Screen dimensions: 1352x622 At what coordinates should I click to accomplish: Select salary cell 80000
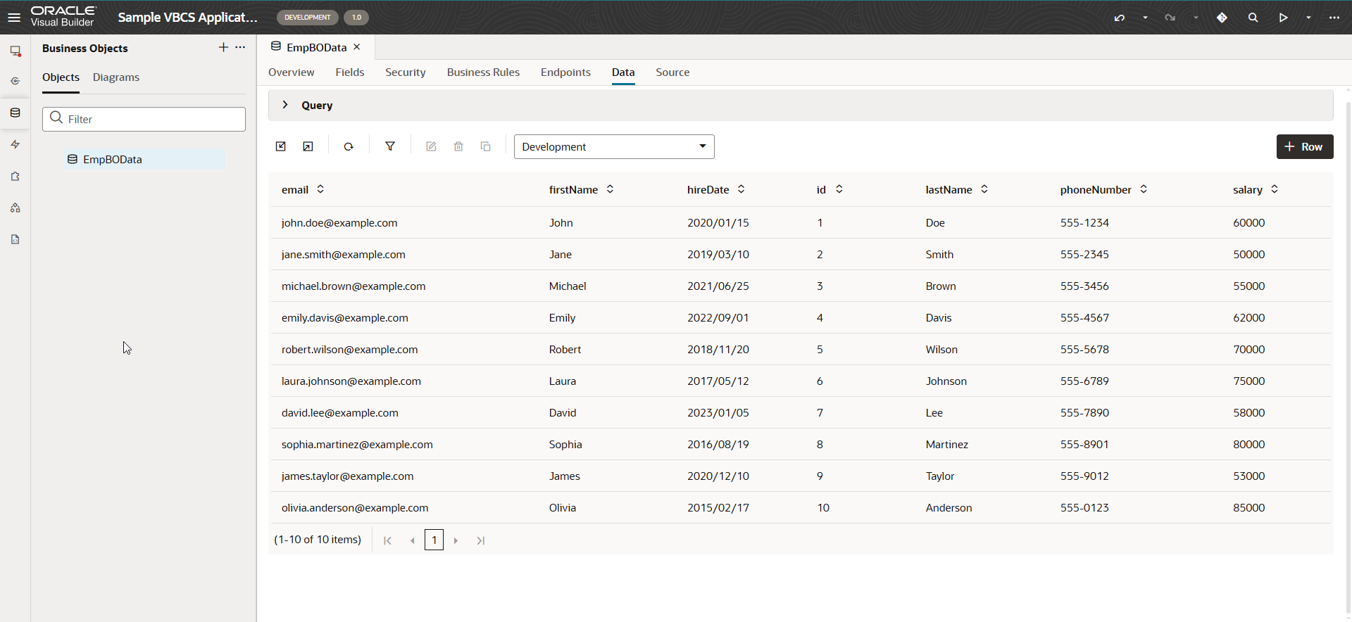coord(1249,444)
